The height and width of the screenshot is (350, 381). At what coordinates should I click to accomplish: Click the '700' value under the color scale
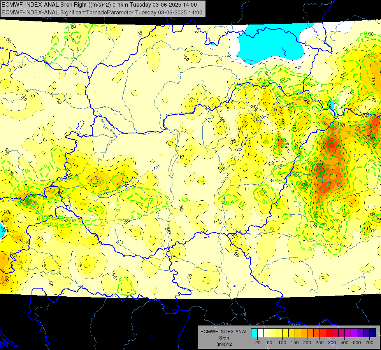tap(369, 343)
